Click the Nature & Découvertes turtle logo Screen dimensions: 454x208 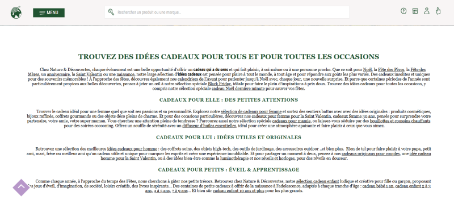[16, 13]
